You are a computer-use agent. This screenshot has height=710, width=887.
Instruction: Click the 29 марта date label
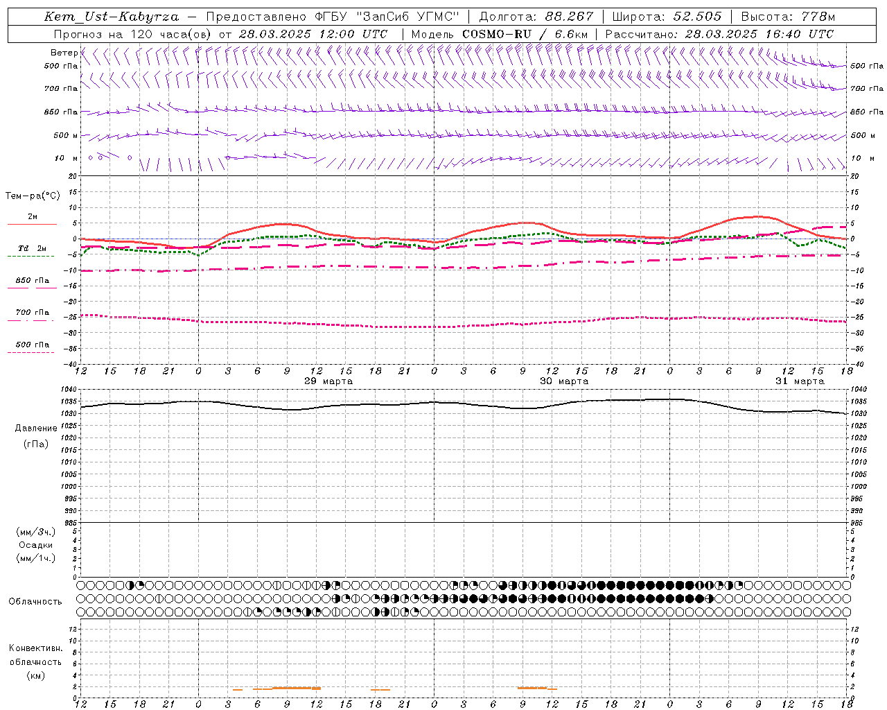(328, 381)
